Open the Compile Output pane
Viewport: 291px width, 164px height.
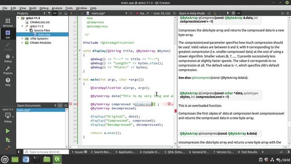click(x=150, y=152)
